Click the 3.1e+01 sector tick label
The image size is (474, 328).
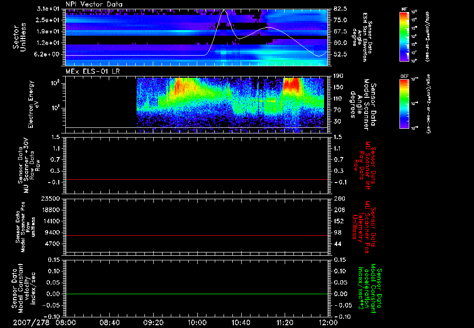49,8
